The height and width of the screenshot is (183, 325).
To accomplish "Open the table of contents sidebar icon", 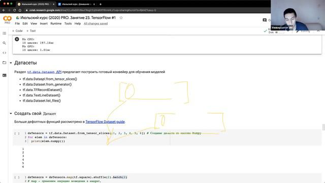I will point(4,33).
